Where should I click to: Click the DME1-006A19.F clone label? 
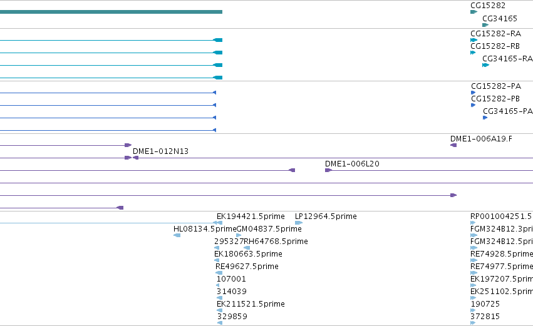pyautogui.click(x=481, y=139)
